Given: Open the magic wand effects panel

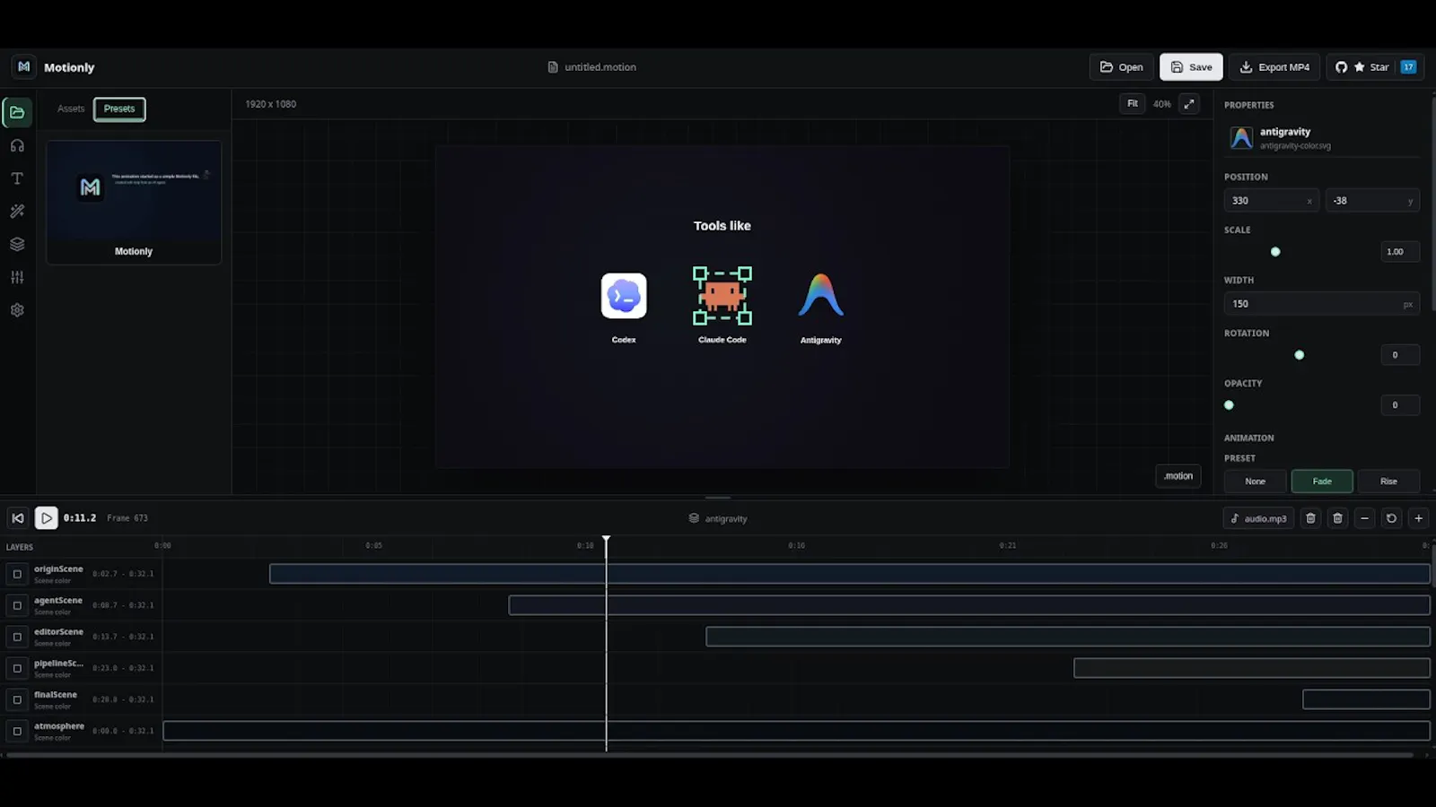Looking at the screenshot, I should (17, 212).
